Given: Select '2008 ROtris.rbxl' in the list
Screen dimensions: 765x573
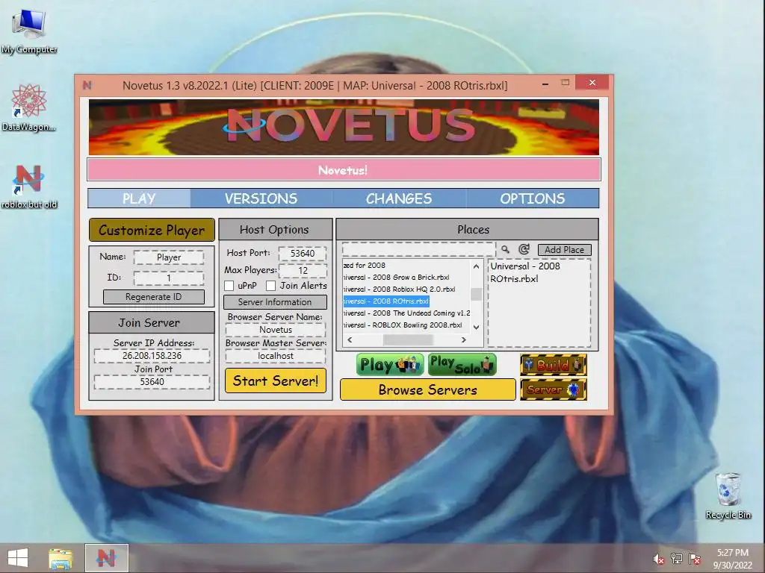Looking at the screenshot, I should (x=386, y=301).
